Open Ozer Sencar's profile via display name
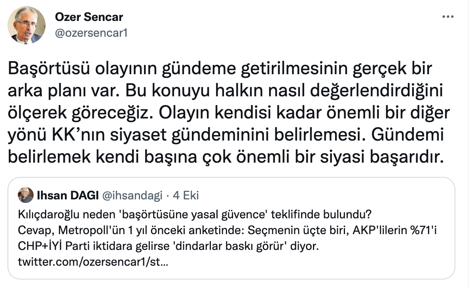The height and width of the screenshot is (289, 470). (x=88, y=17)
